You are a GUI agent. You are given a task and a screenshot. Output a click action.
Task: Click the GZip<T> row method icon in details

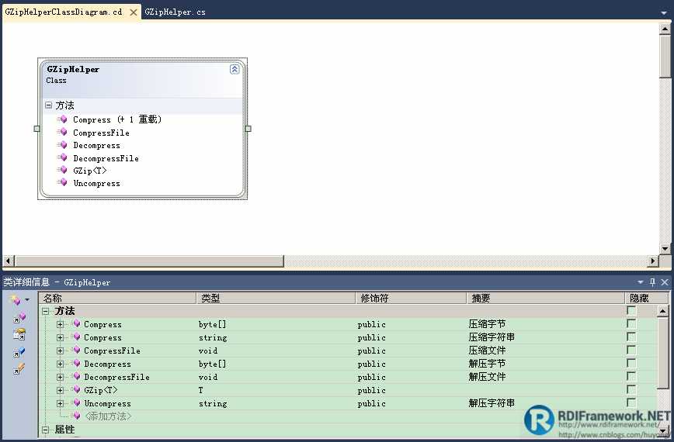click(77, 389)
